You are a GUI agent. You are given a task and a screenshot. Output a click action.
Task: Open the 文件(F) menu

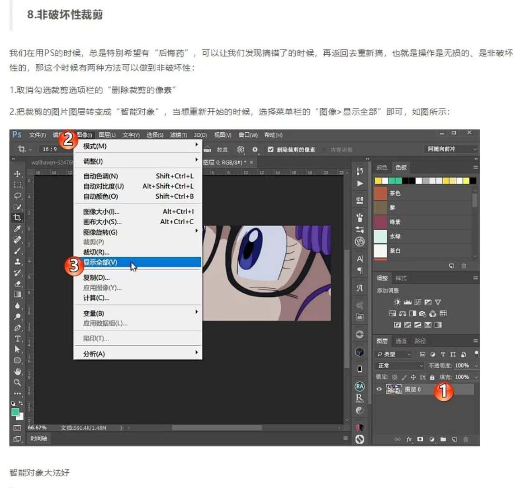(x=38, y=135)
